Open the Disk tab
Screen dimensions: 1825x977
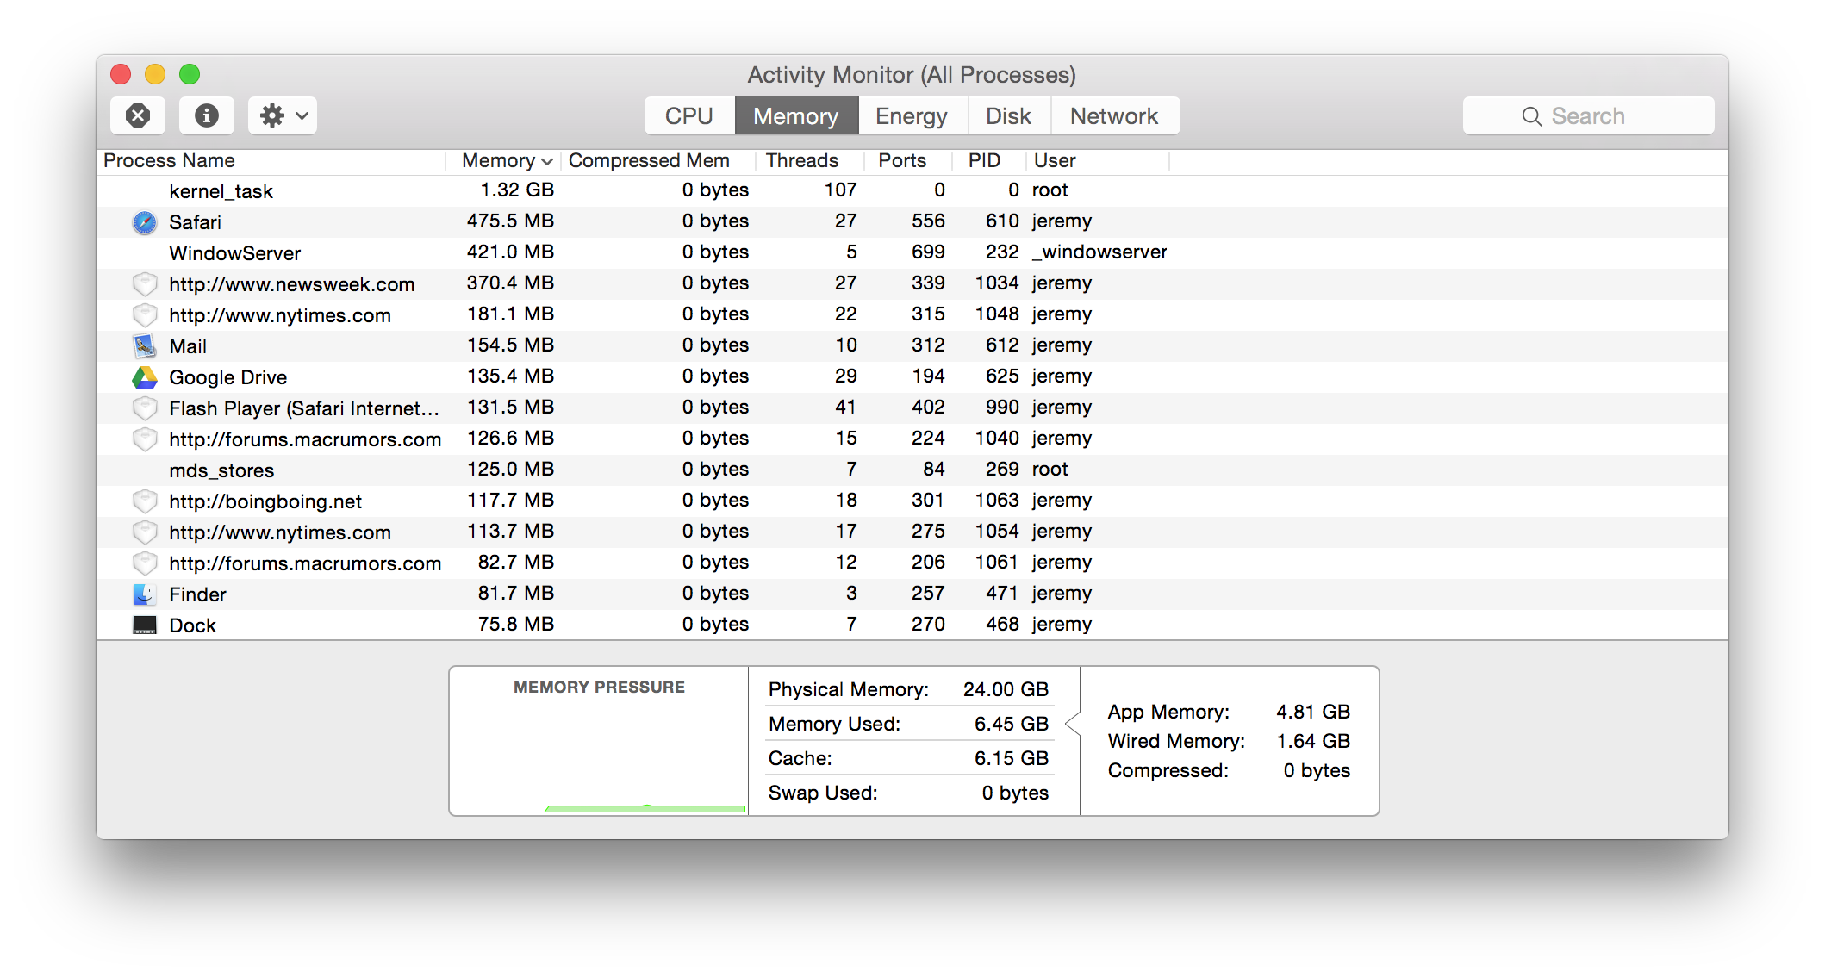[x=1008, y=116]
